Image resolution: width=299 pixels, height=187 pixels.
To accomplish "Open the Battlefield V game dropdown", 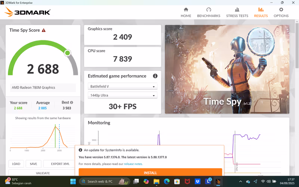I will pyautogui.click(x=123, y=86).
